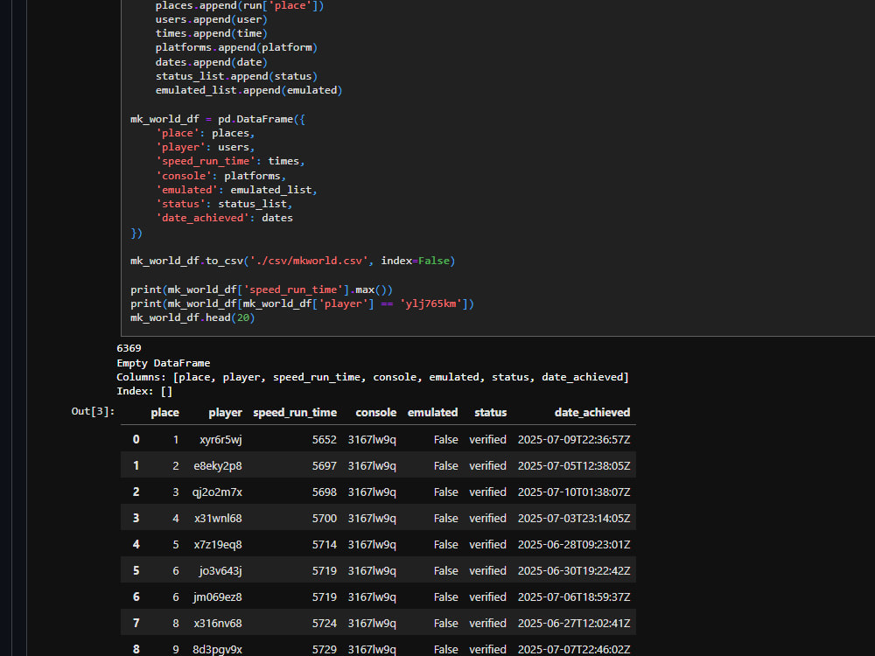Image resolution: width=875 pixels, height=656 pixels.
Task: Select player cell x7z19eq8
Action: [218, 544]
